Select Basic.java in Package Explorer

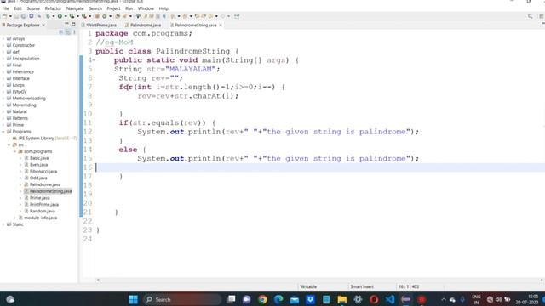click(x=39, y=158)
